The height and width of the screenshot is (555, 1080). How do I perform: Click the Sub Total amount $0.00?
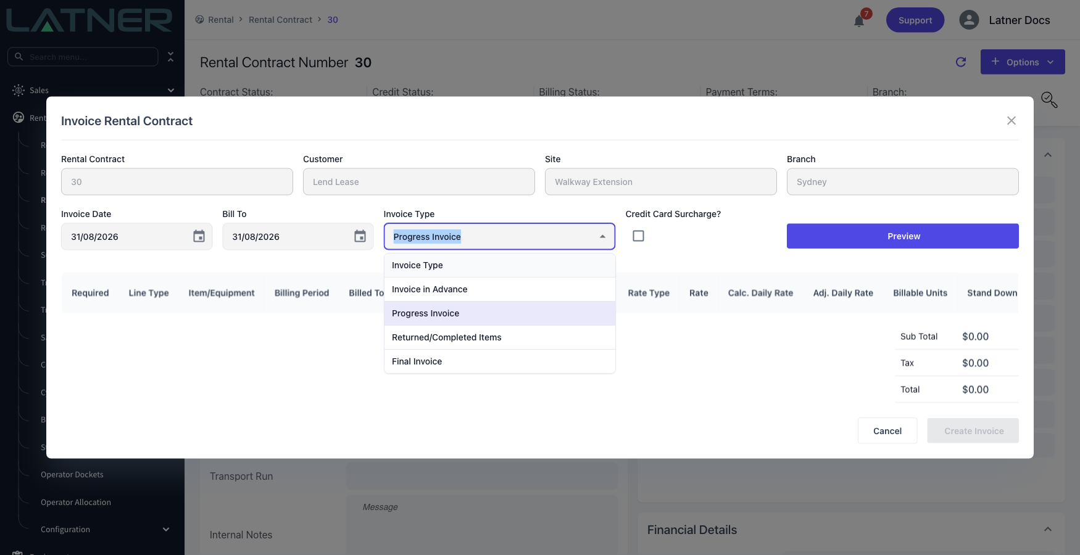click(x=975, y=336)
